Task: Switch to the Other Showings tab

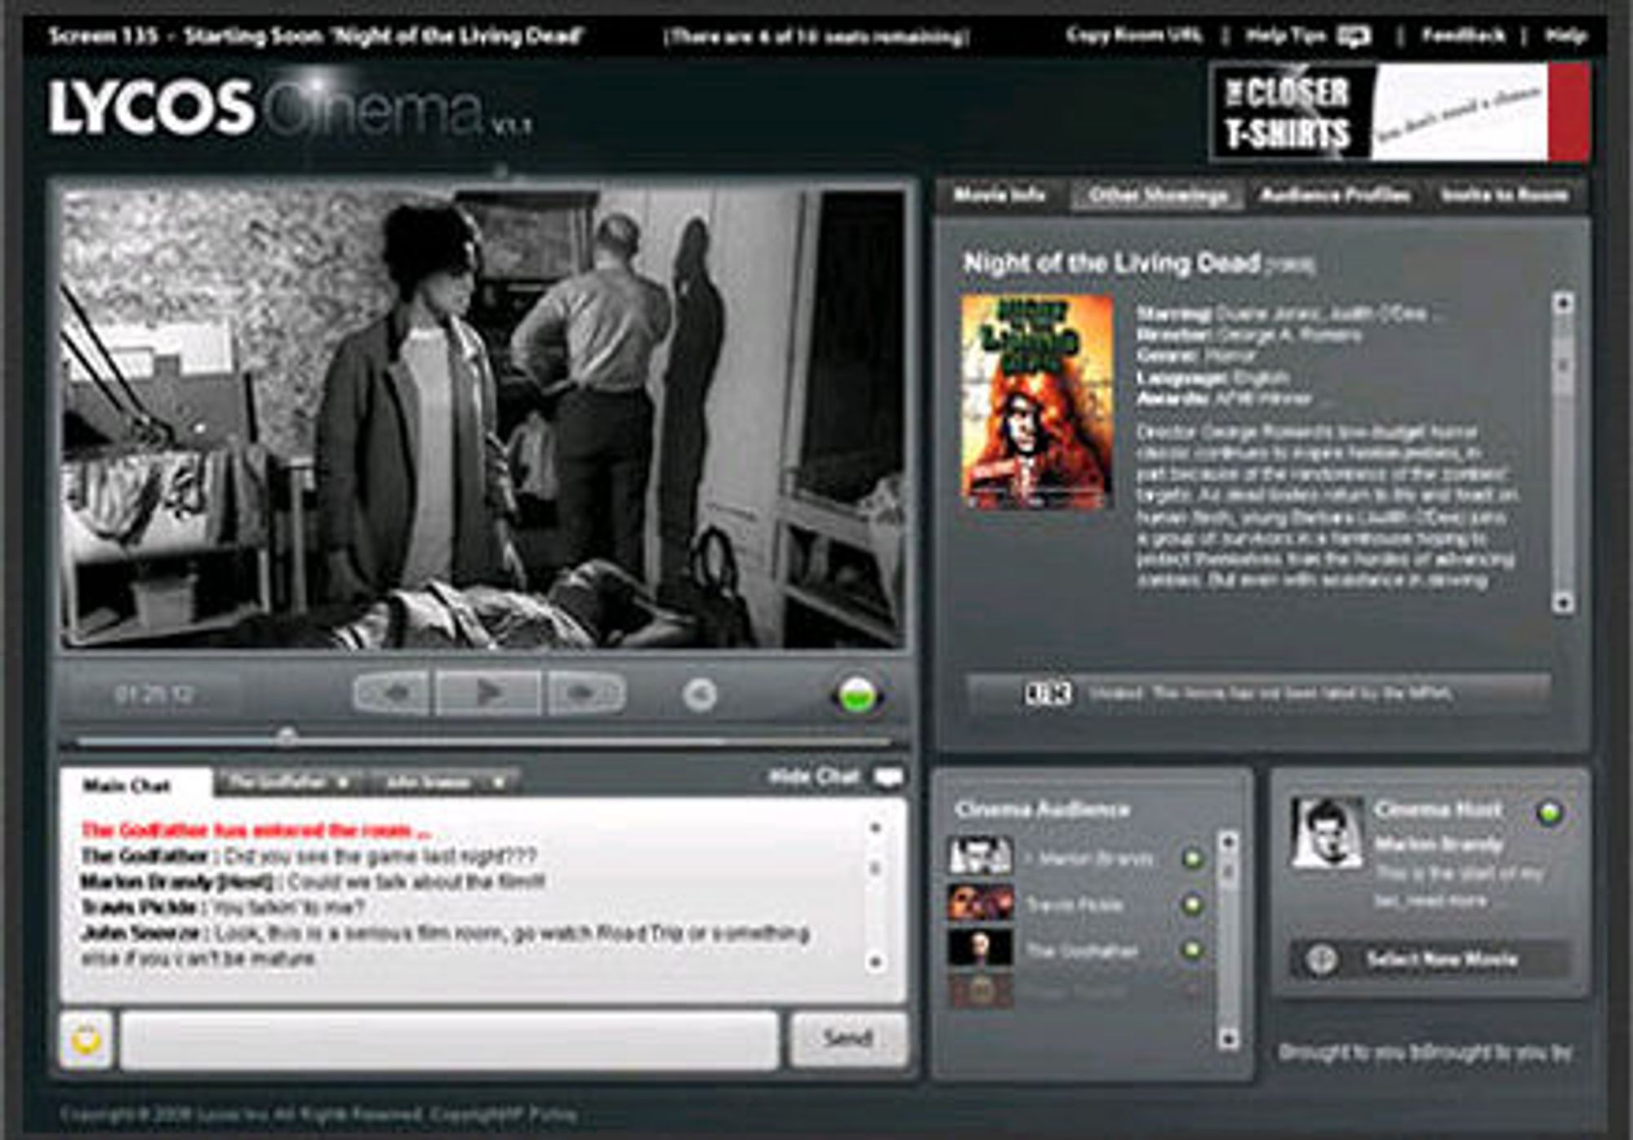Action: click(x=1158, y=196)
